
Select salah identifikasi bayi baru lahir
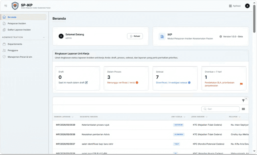pyautogui.click(x=97, y=144)
